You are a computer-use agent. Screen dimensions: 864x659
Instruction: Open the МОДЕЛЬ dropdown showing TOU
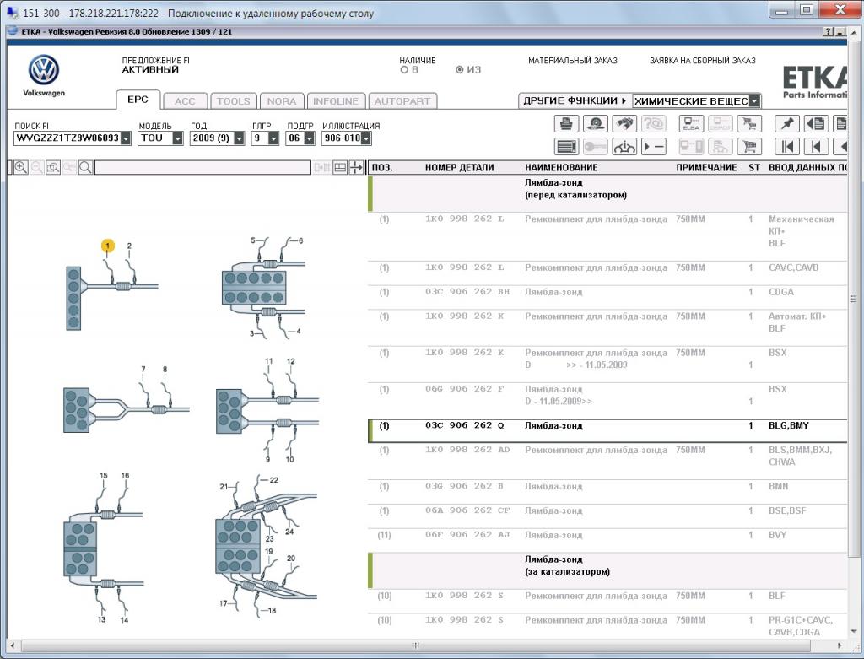177,138
